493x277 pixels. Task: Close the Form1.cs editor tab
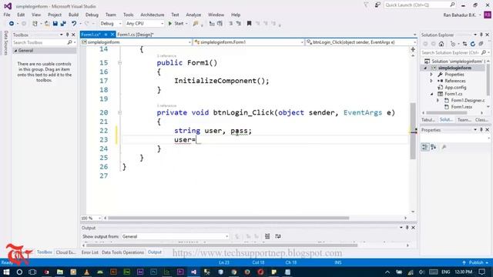tap(112, 35)
